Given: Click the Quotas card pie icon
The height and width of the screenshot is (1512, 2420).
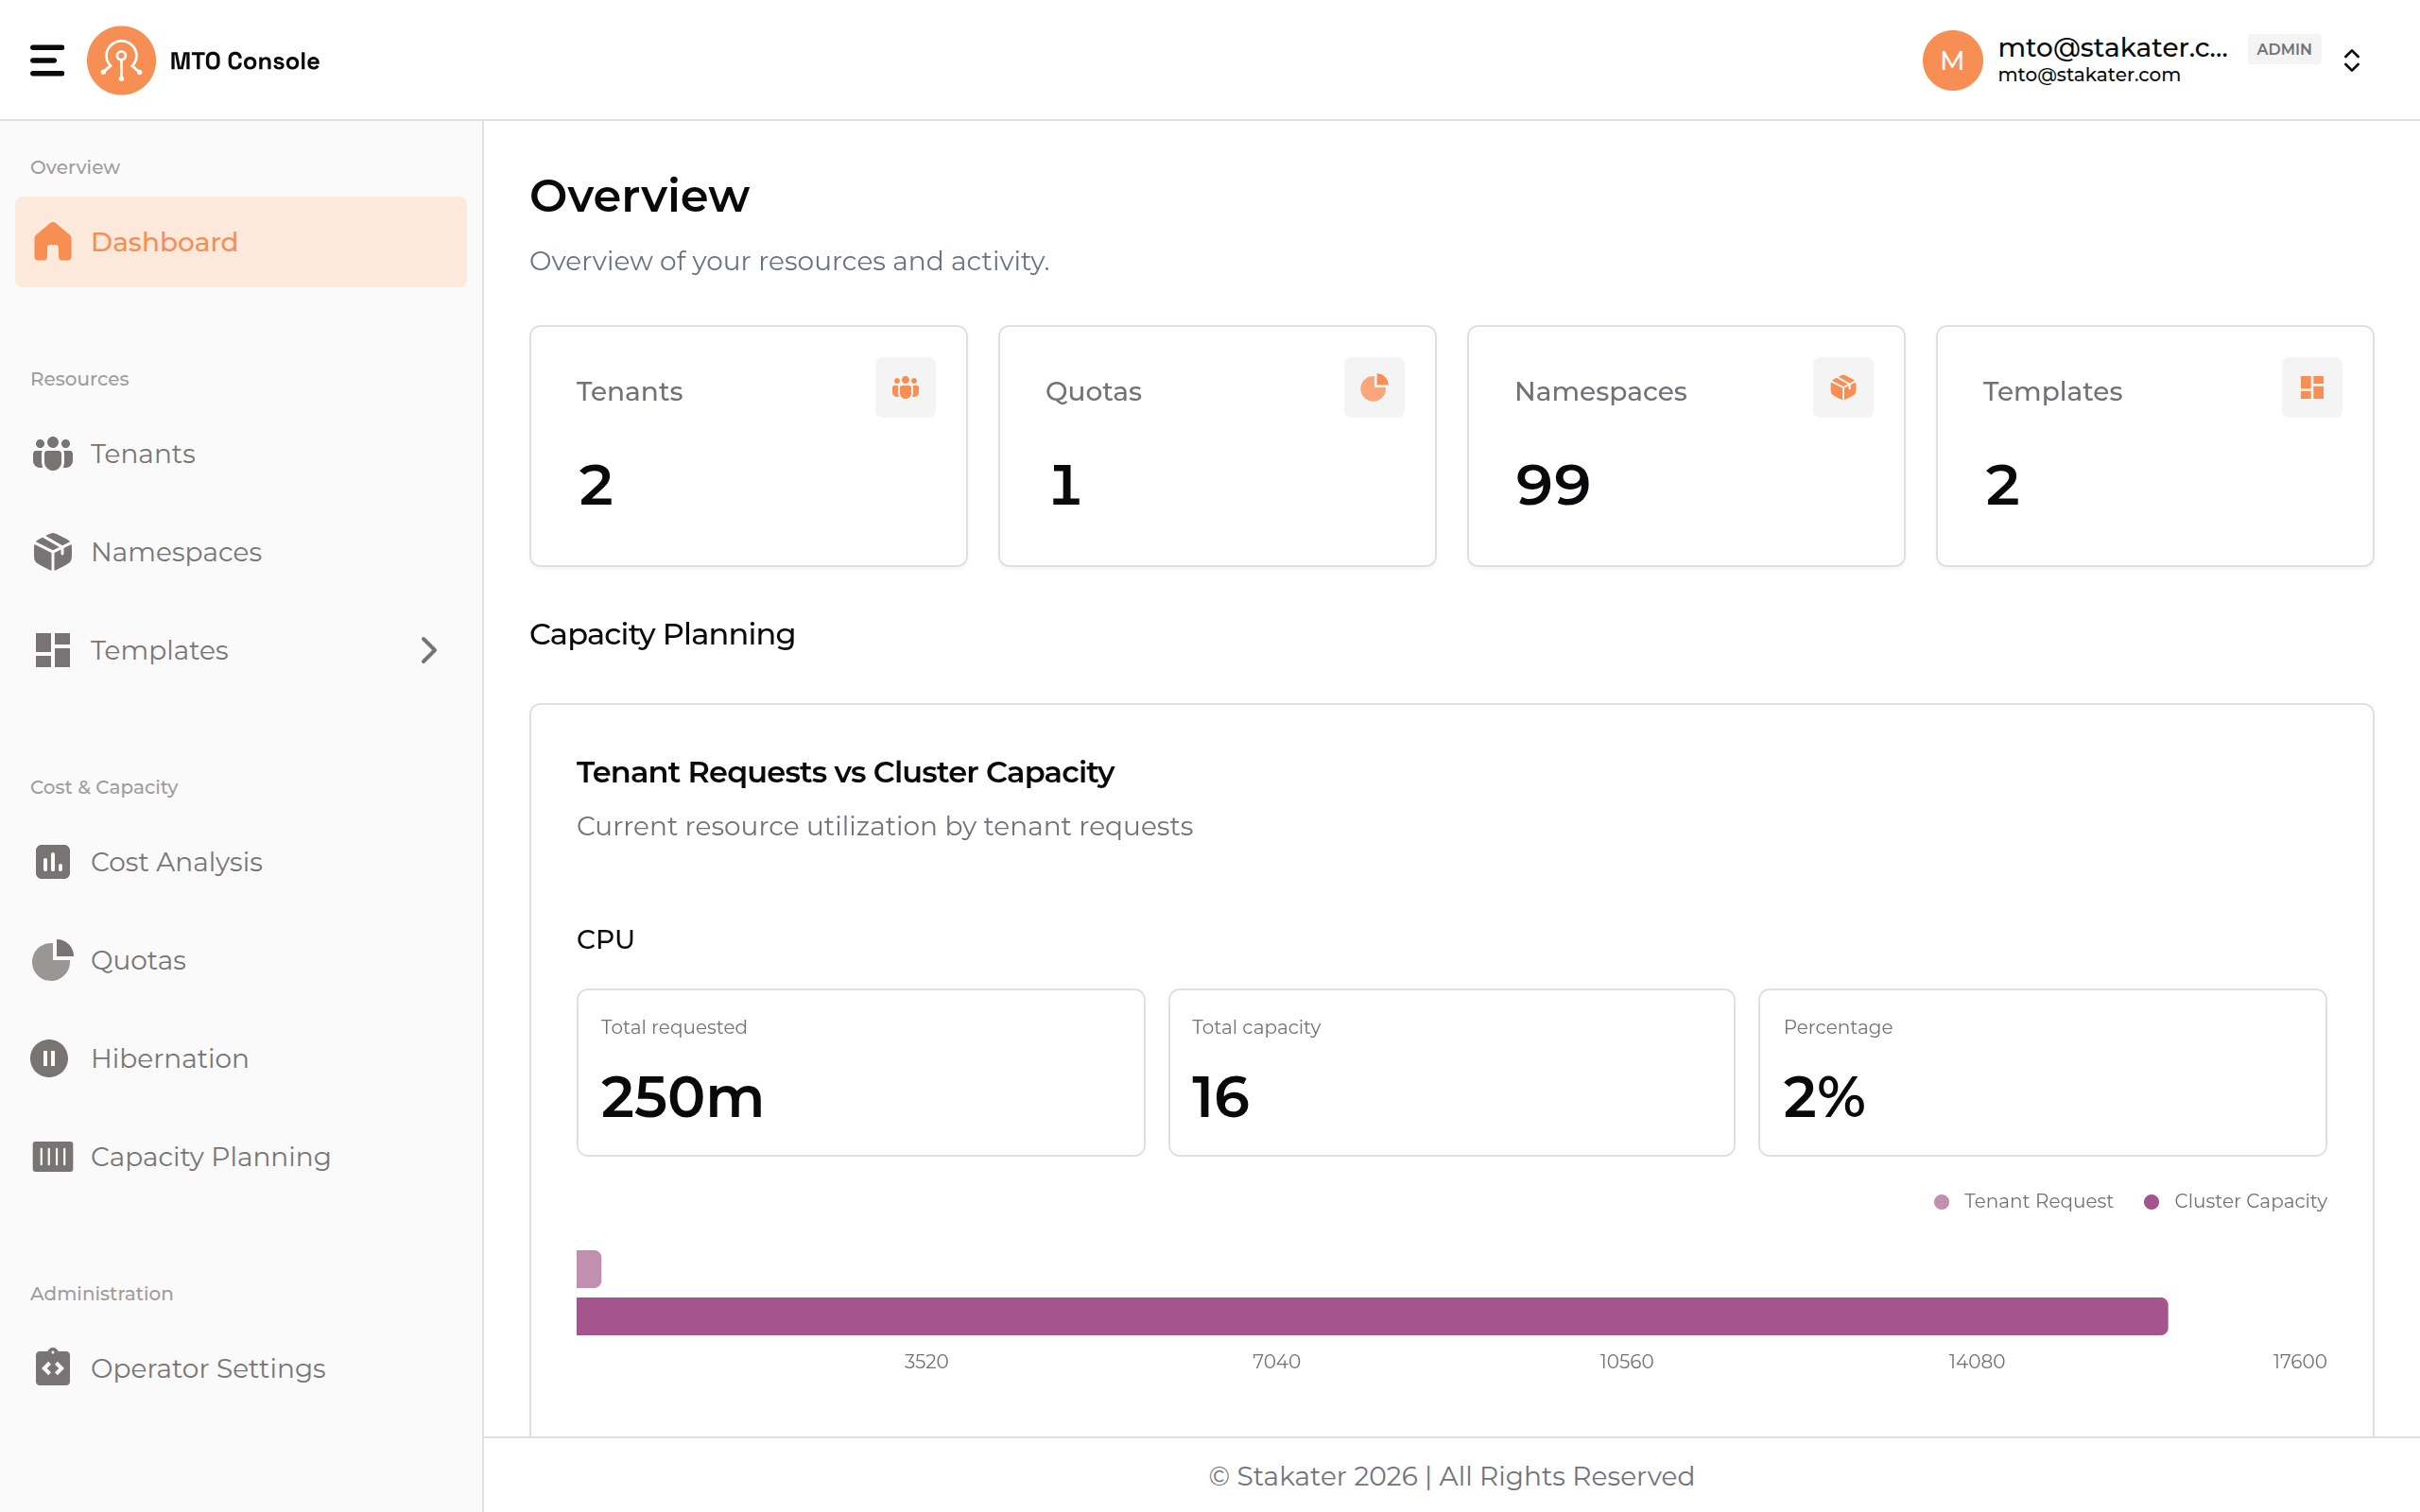Looking at the screenshot, I should [1374, 387].
